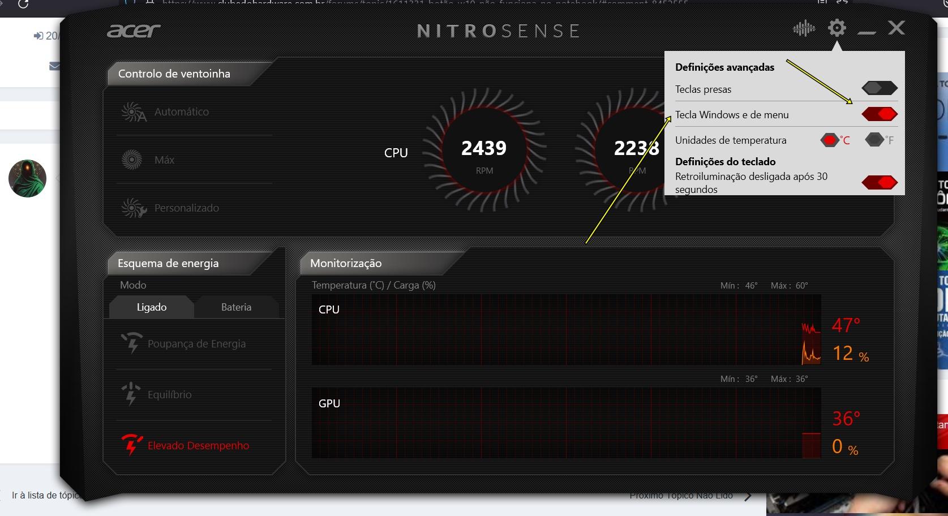Viewport: 948px width, 516px height.
Task: Click the envelope icon on the forum page
Action: pyautogui.click(x=54, y=66)
